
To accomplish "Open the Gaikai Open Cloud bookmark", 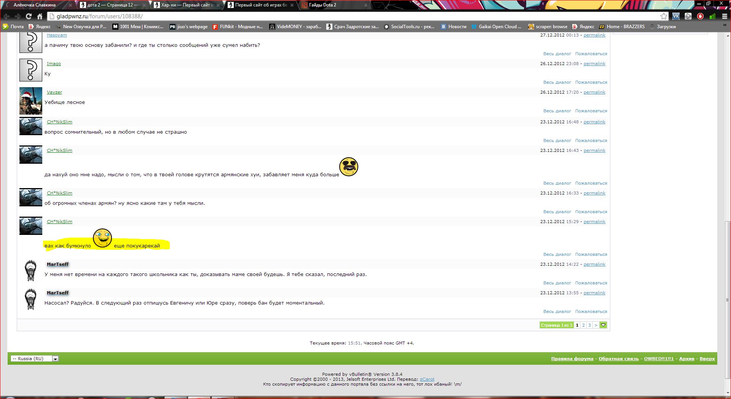I will [x=496, y=27].
